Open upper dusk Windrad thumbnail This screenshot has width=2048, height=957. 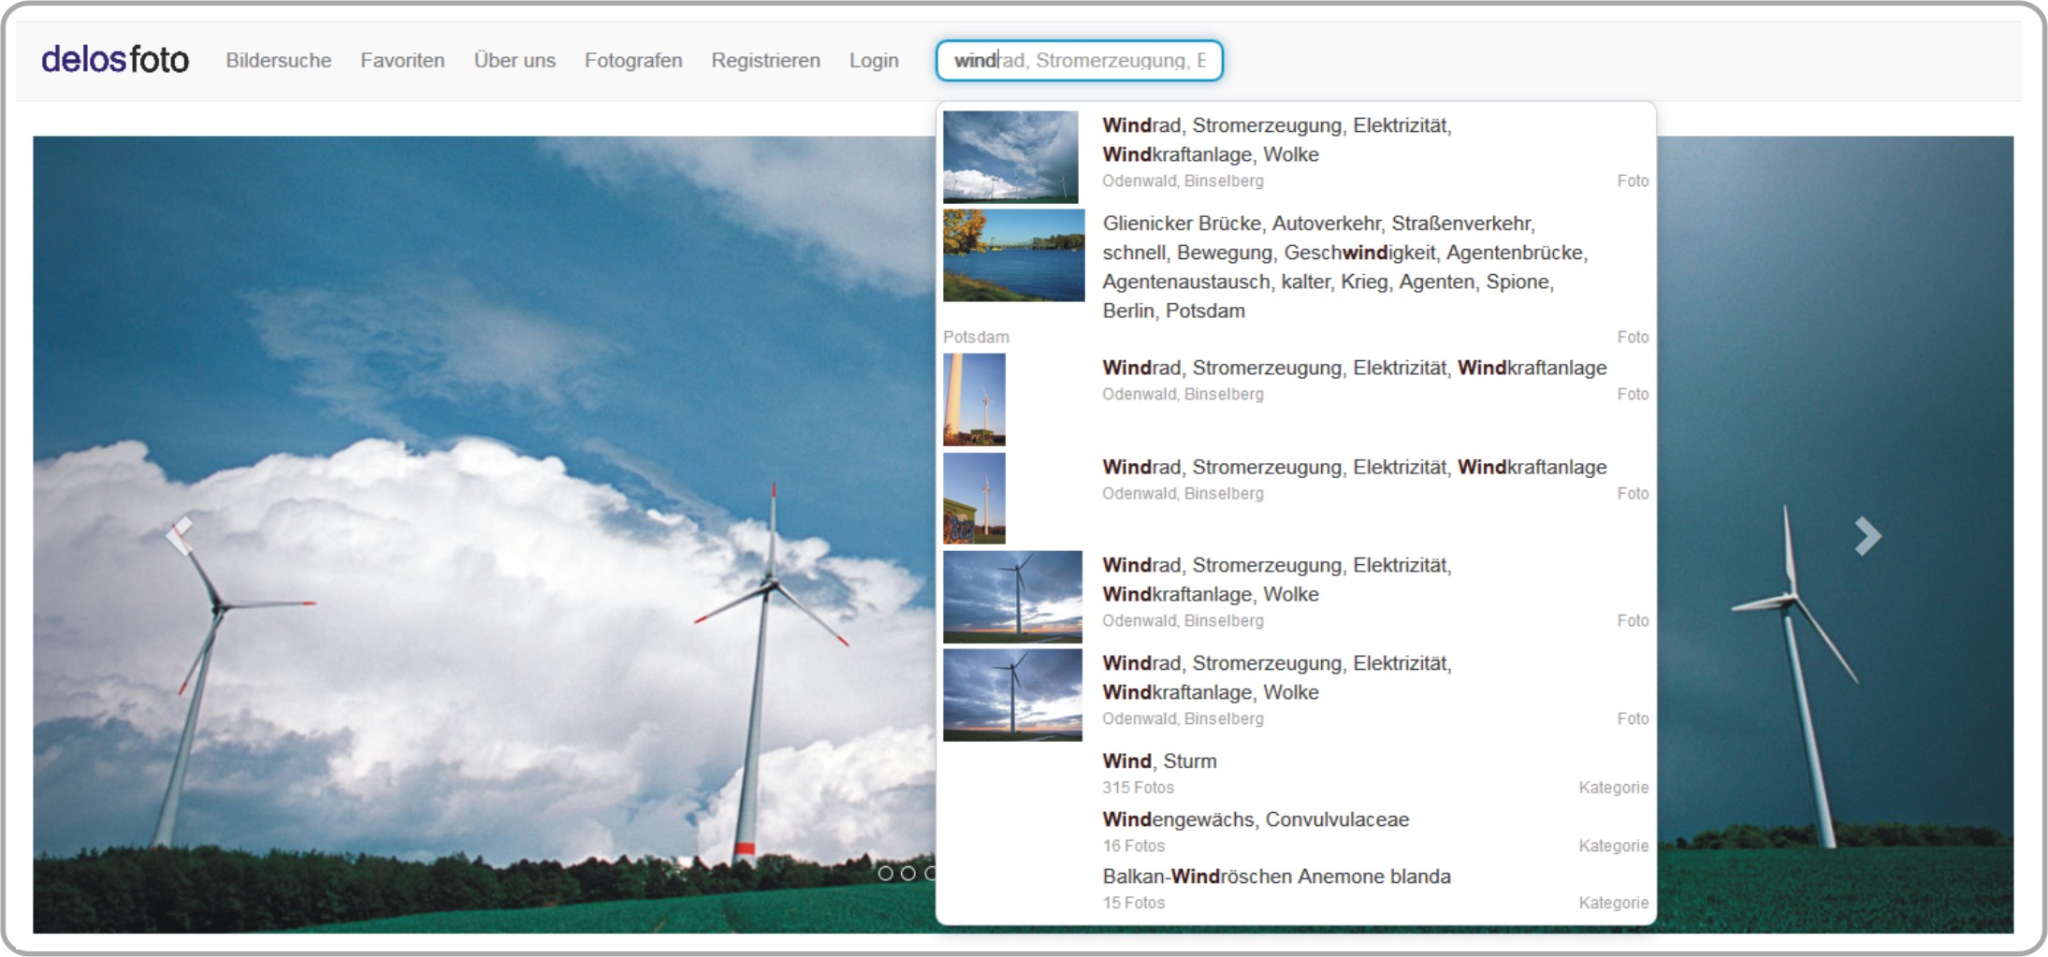click(1012, 597)
